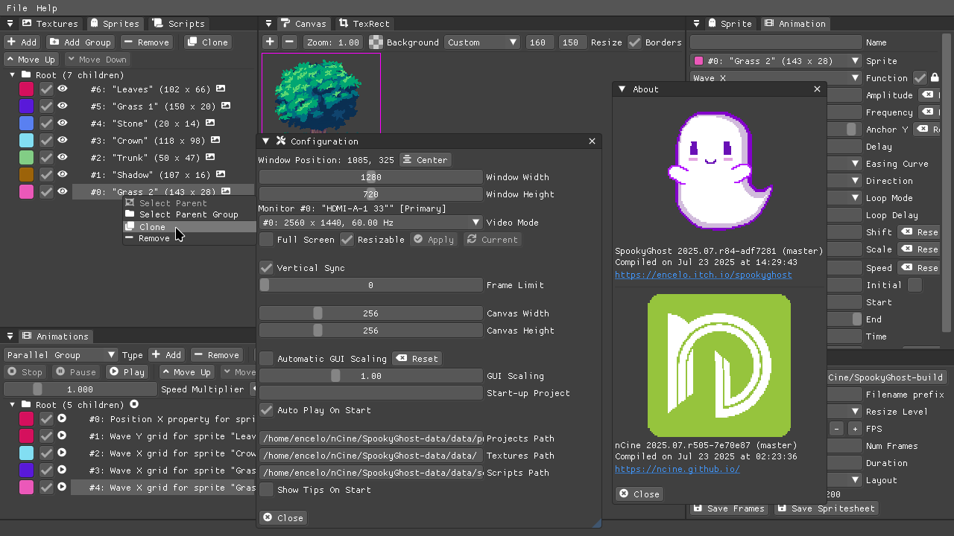Choose Clone from the context menu
The height and width of the screenshot is (536, 954).
[x=152, y=227]
